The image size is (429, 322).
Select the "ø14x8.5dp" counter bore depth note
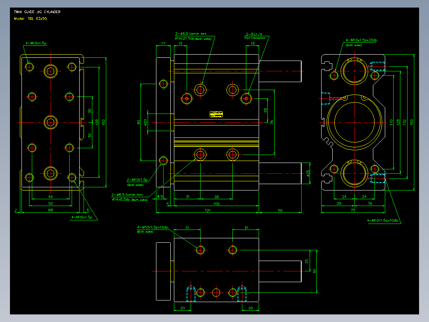click(121, 200)
